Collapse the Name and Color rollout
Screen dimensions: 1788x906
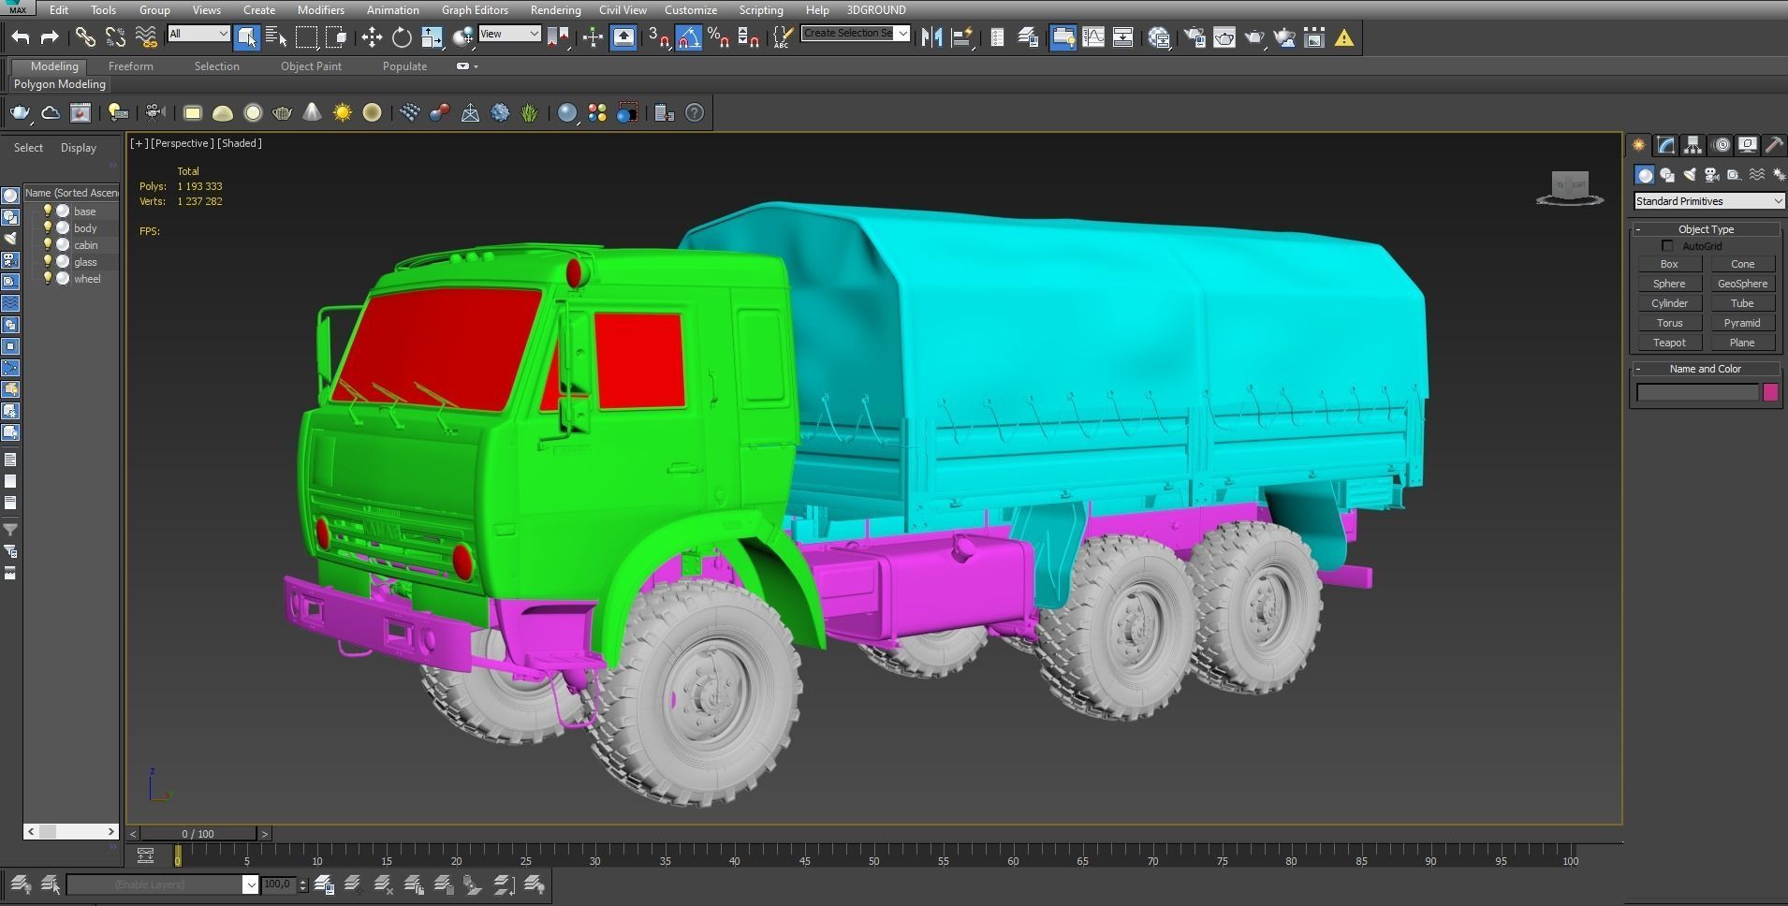[1638, 369]
